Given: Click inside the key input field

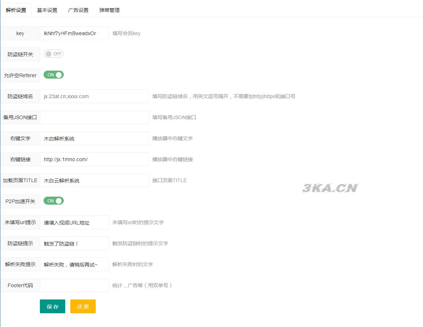Looking at the screenshot, I should point(74,33).
